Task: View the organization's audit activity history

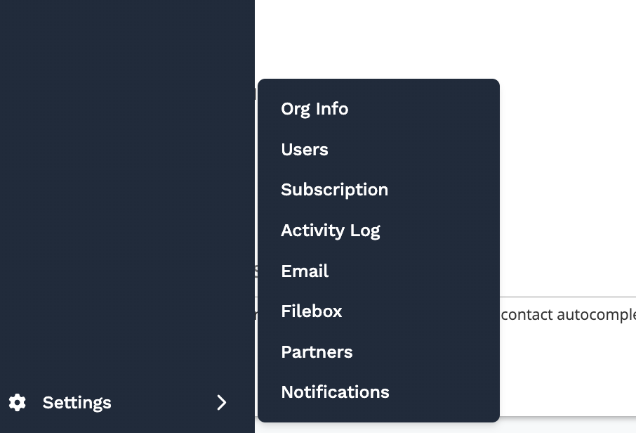Action: pyautogui.click(x=330, y=231)
